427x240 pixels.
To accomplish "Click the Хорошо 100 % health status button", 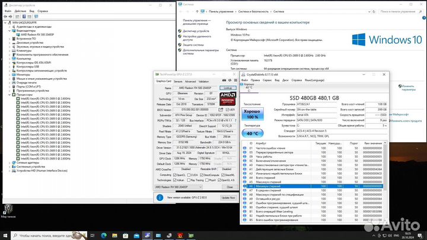I will pos(253,114).
